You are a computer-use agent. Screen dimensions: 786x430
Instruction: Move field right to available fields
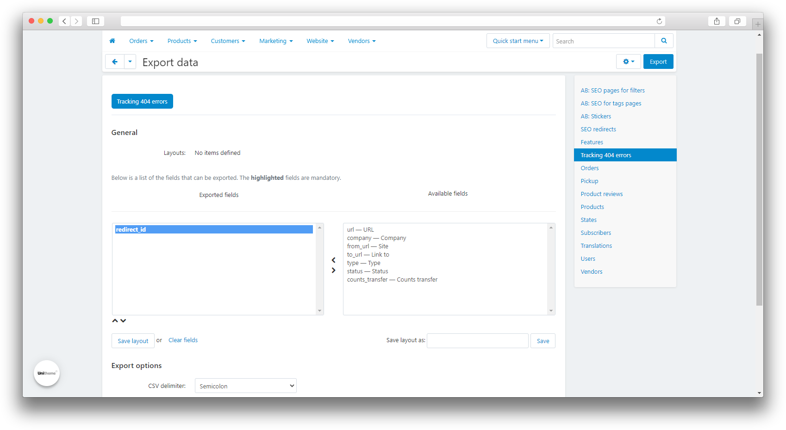[x=333, y=270]
